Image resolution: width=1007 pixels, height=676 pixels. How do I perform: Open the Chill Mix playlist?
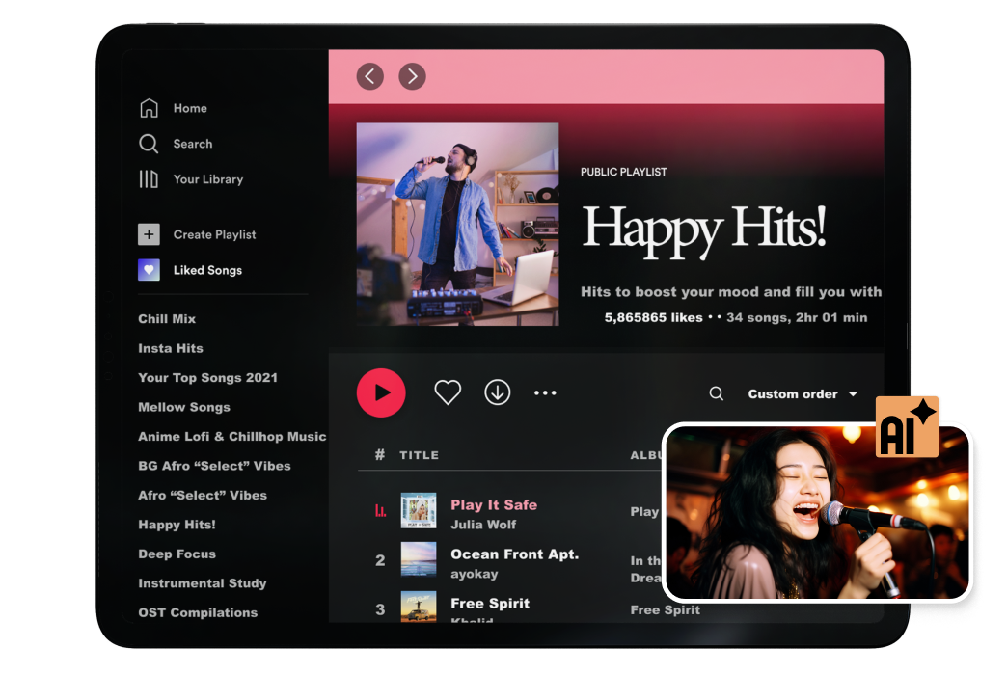click(167, 319)
